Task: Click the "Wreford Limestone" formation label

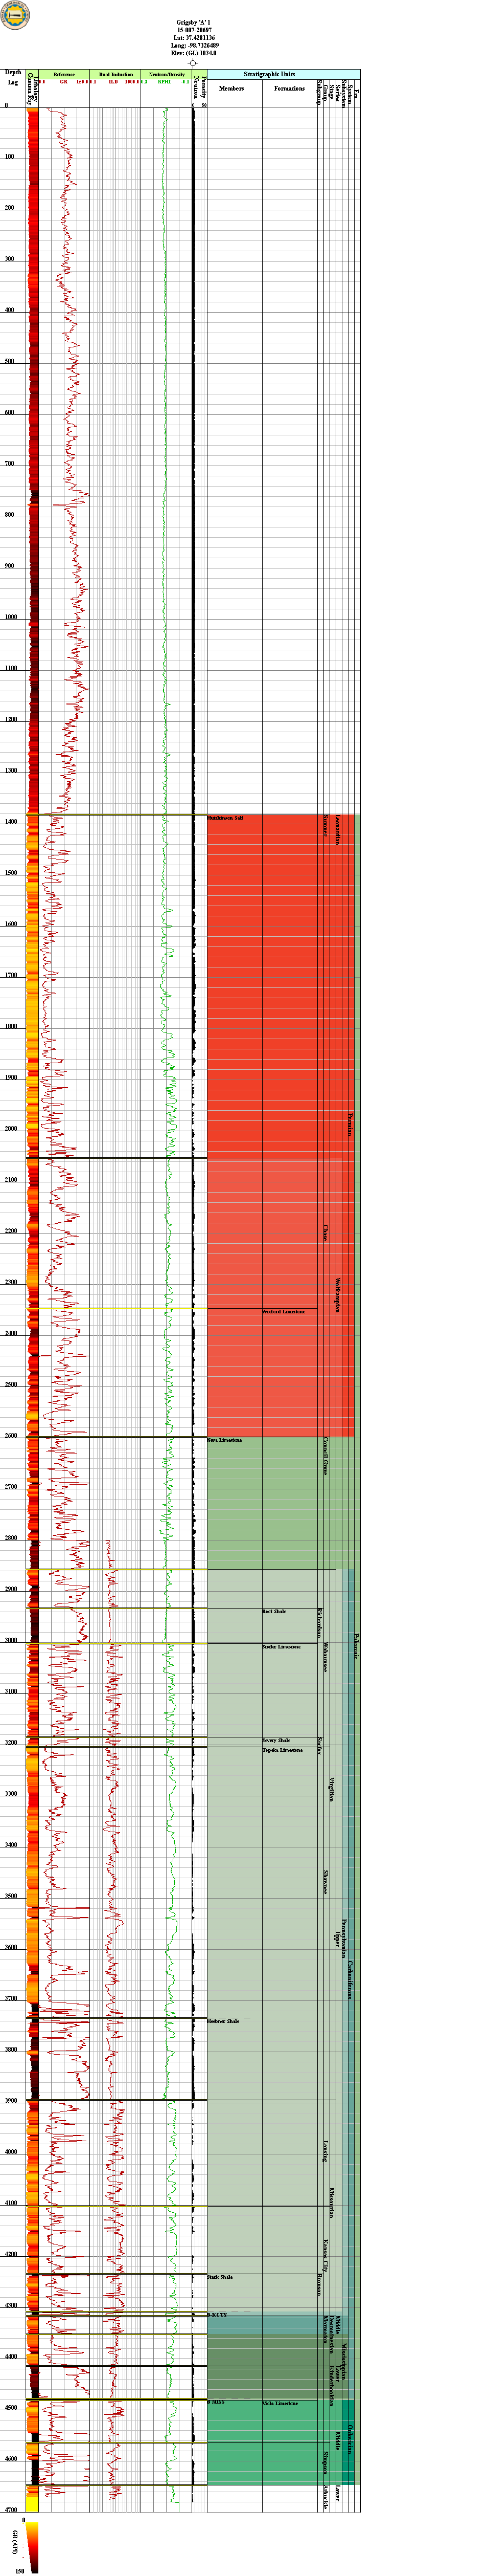Action: 284,1311
